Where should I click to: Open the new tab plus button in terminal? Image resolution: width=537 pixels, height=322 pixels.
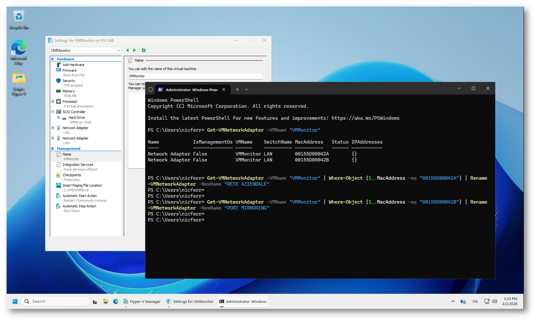coord(237,90)
